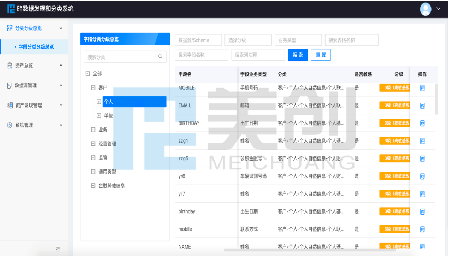449x259 pixels.
Task: Click the 资产发现管理 sidebar icon
Action: click(x=10, y=105)
